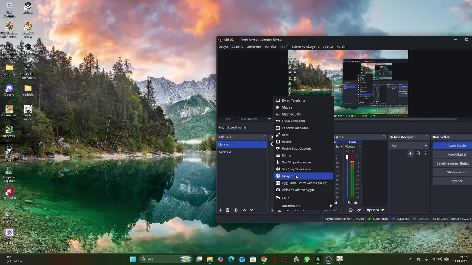Open the Düzenle menu
The image size is (472, 265).
pyautogui.click(x=237, y=47)
